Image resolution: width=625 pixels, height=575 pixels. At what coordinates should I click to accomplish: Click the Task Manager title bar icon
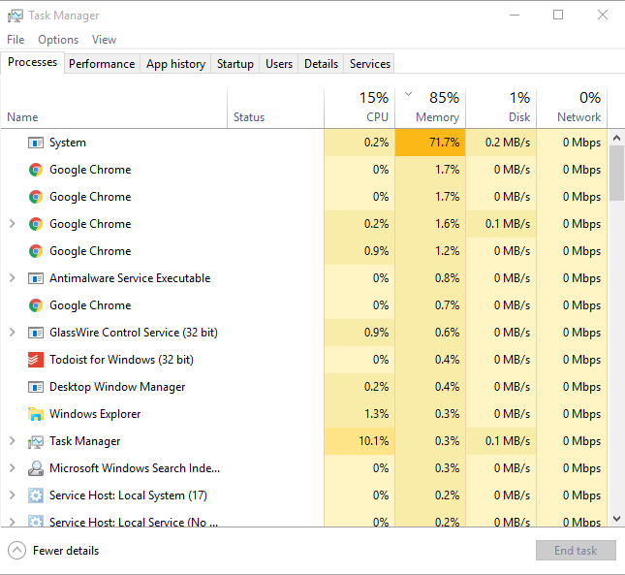[x=16, y=16]
